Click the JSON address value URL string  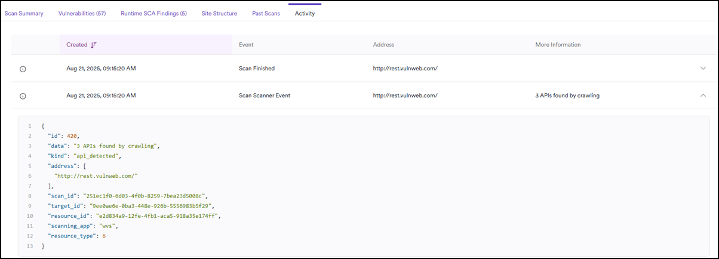(x=96, y=176)
